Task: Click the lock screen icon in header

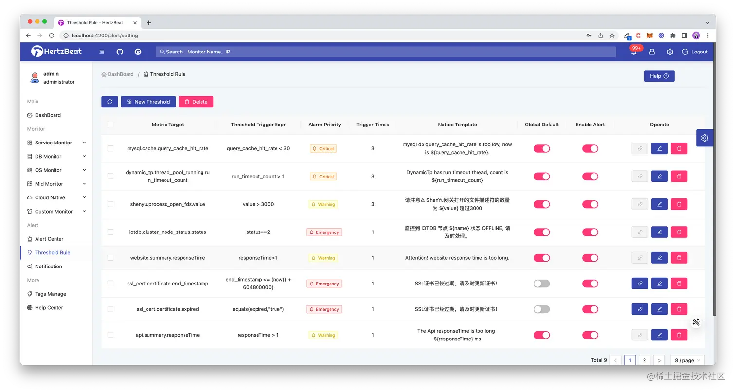Action: click(652, 52)
